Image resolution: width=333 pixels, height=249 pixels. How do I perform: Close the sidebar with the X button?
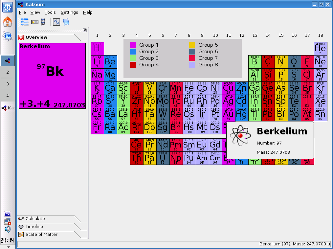85,30
